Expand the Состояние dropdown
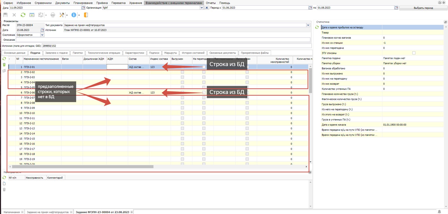 pyautogui.click(x=42, y=35)
